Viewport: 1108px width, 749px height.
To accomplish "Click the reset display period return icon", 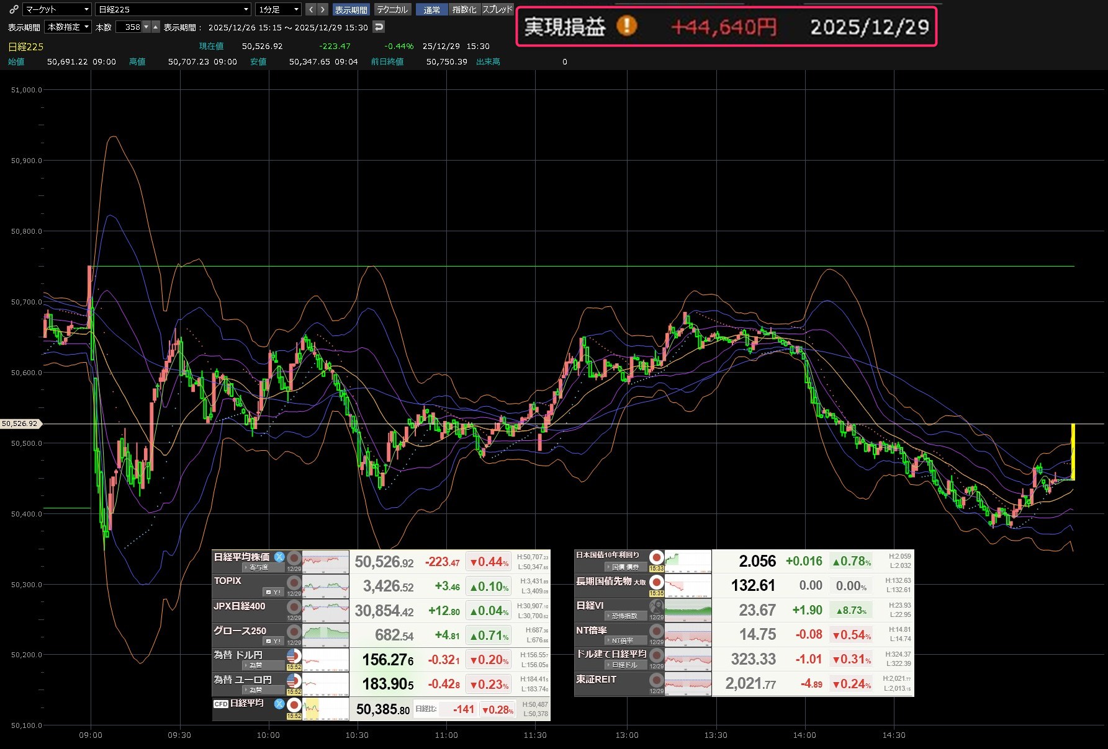I will pyautogui.click(x=379, y=27).
